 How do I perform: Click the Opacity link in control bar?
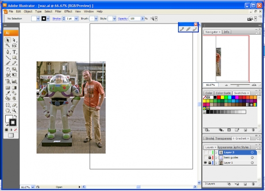[123, 19]
